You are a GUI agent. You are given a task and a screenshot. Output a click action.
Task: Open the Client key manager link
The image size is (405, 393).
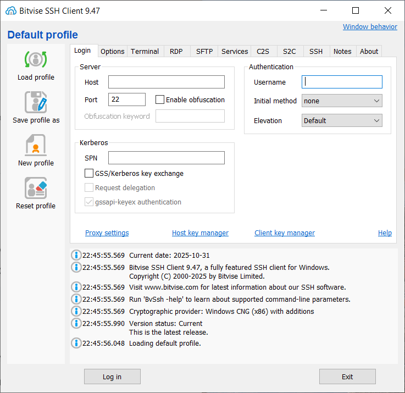(x=285, y=233)
